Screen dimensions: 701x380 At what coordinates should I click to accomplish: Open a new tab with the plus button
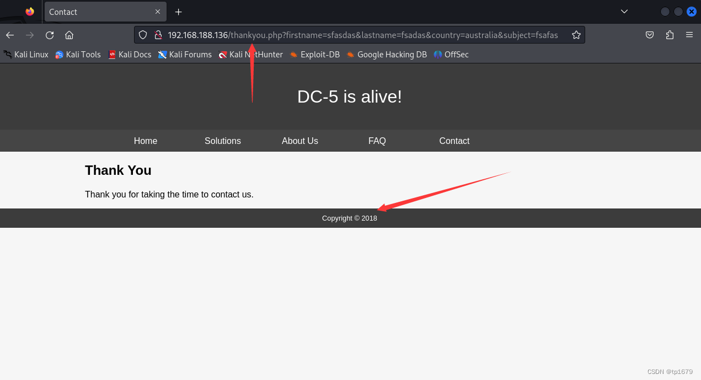[179, 12]
